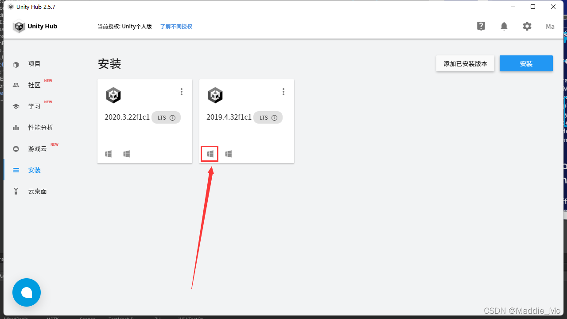Viewport: 567px width, 319px height.
Task: Click the Unity cube icon on 2019.4.32f1c1 card
Action: 215,95
